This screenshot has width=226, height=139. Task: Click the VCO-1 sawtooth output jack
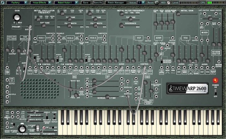(53, 36)
